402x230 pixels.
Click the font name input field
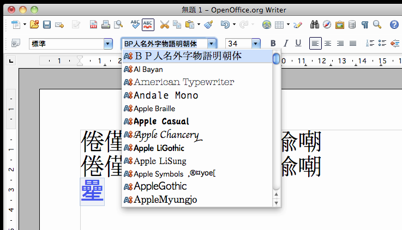tap(164, 44)
